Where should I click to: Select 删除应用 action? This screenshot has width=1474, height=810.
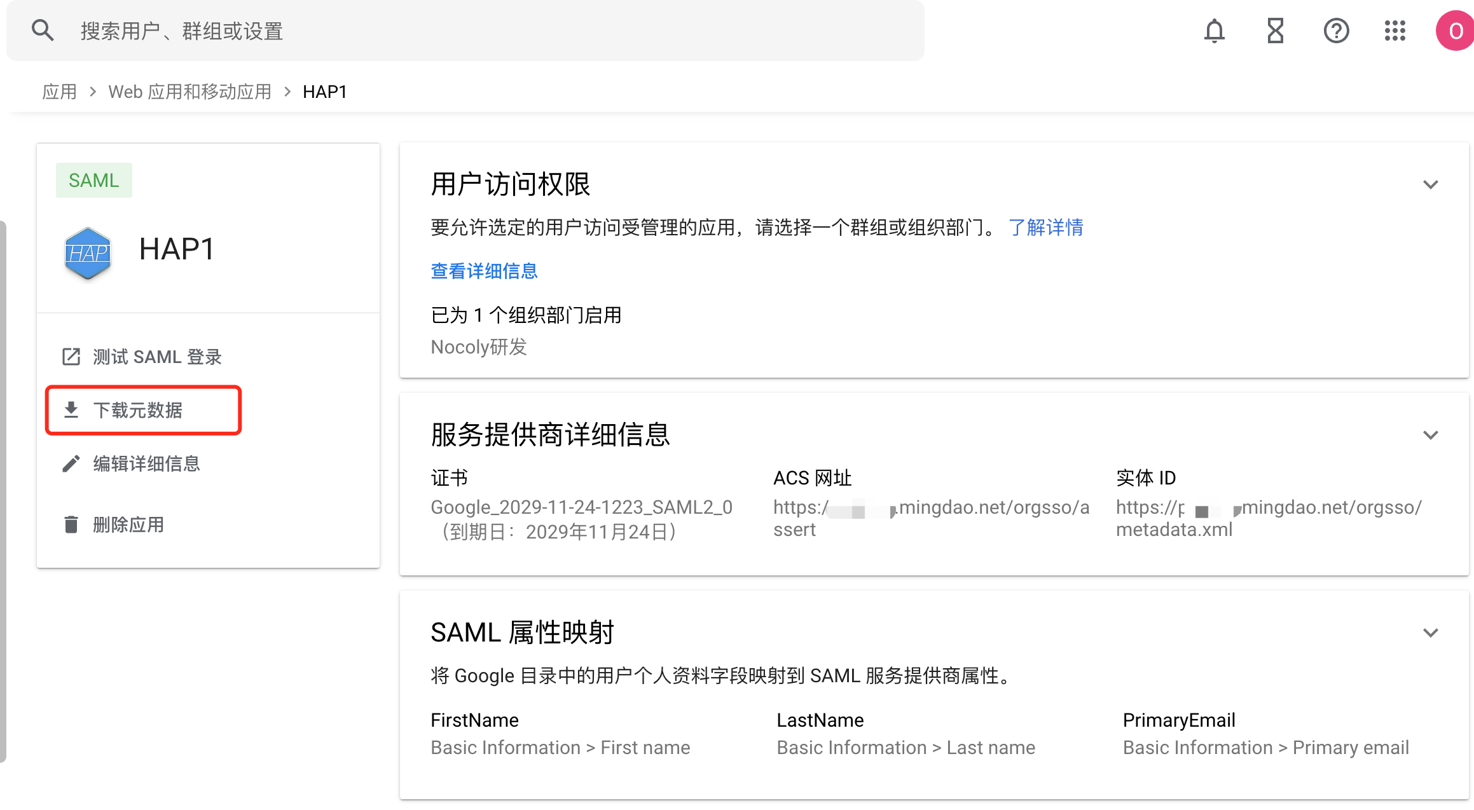[x=128, y=525]
